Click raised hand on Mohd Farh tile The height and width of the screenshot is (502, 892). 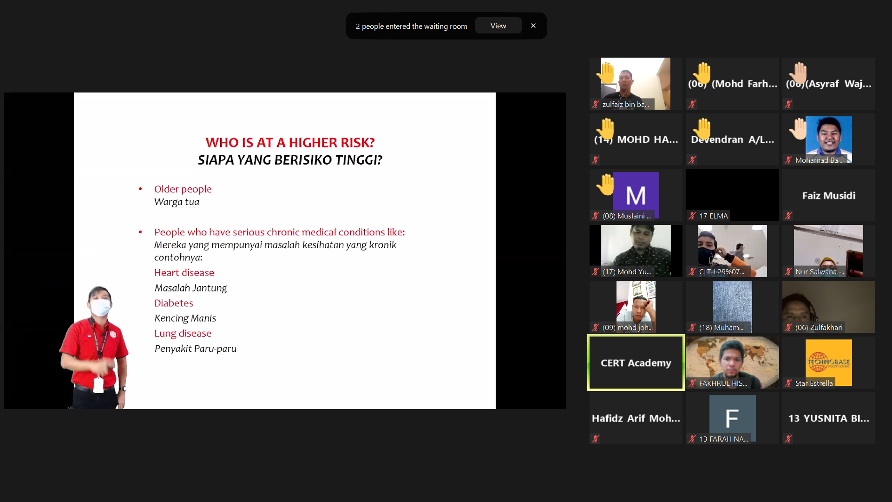click(x=702, y=73)
